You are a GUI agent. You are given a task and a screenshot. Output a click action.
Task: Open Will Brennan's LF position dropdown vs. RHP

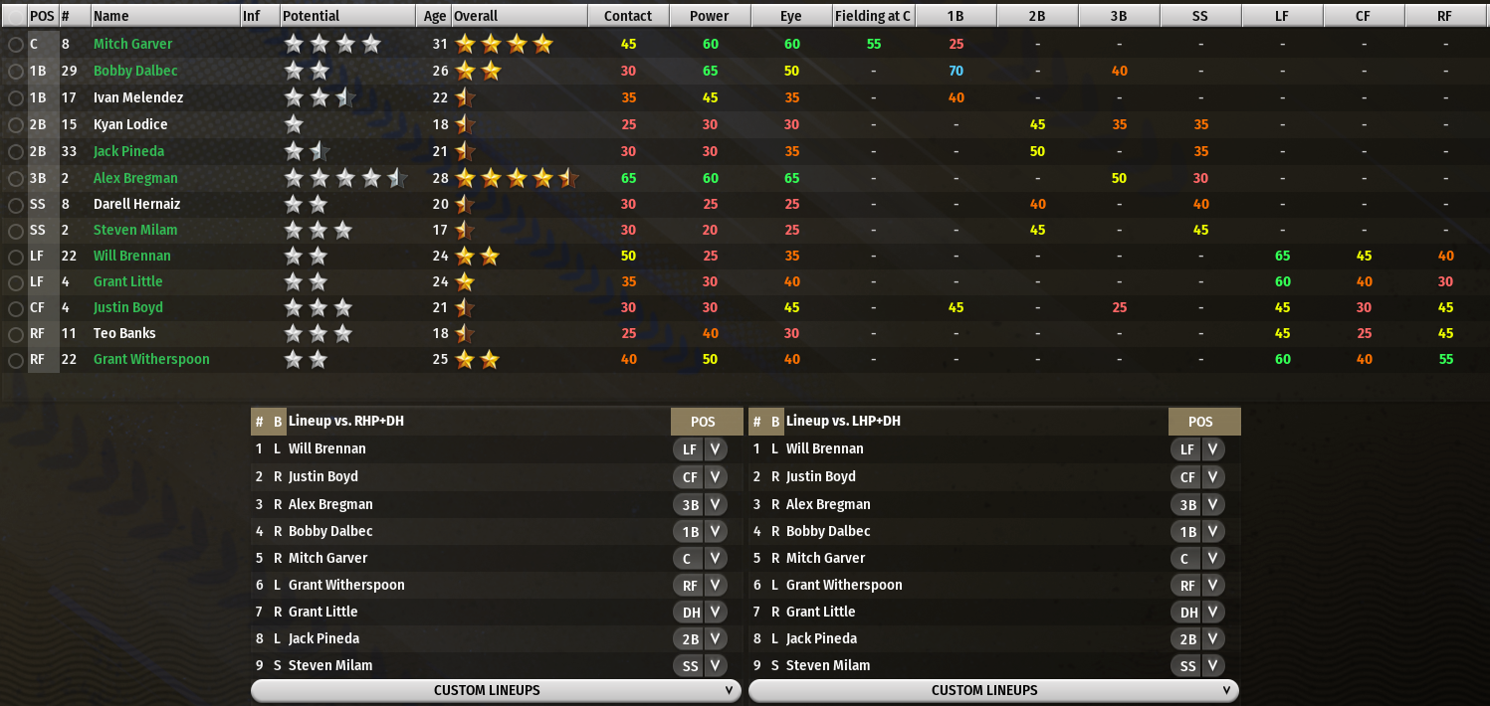[x=700, y=449]
